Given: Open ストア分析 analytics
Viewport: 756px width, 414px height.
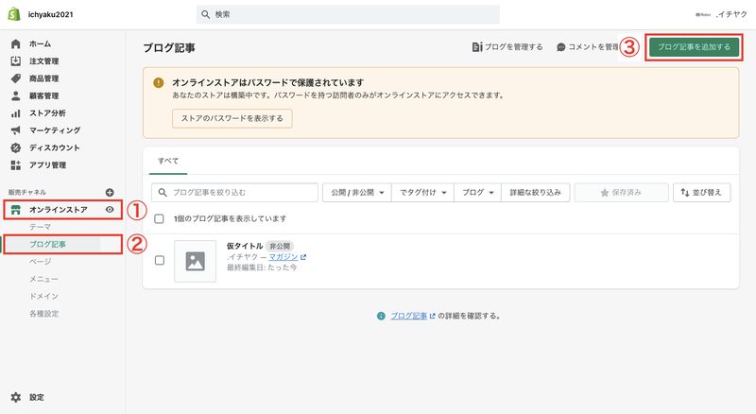Looking at the screenshot, I should pyautogui.click(x=47, y=112).
